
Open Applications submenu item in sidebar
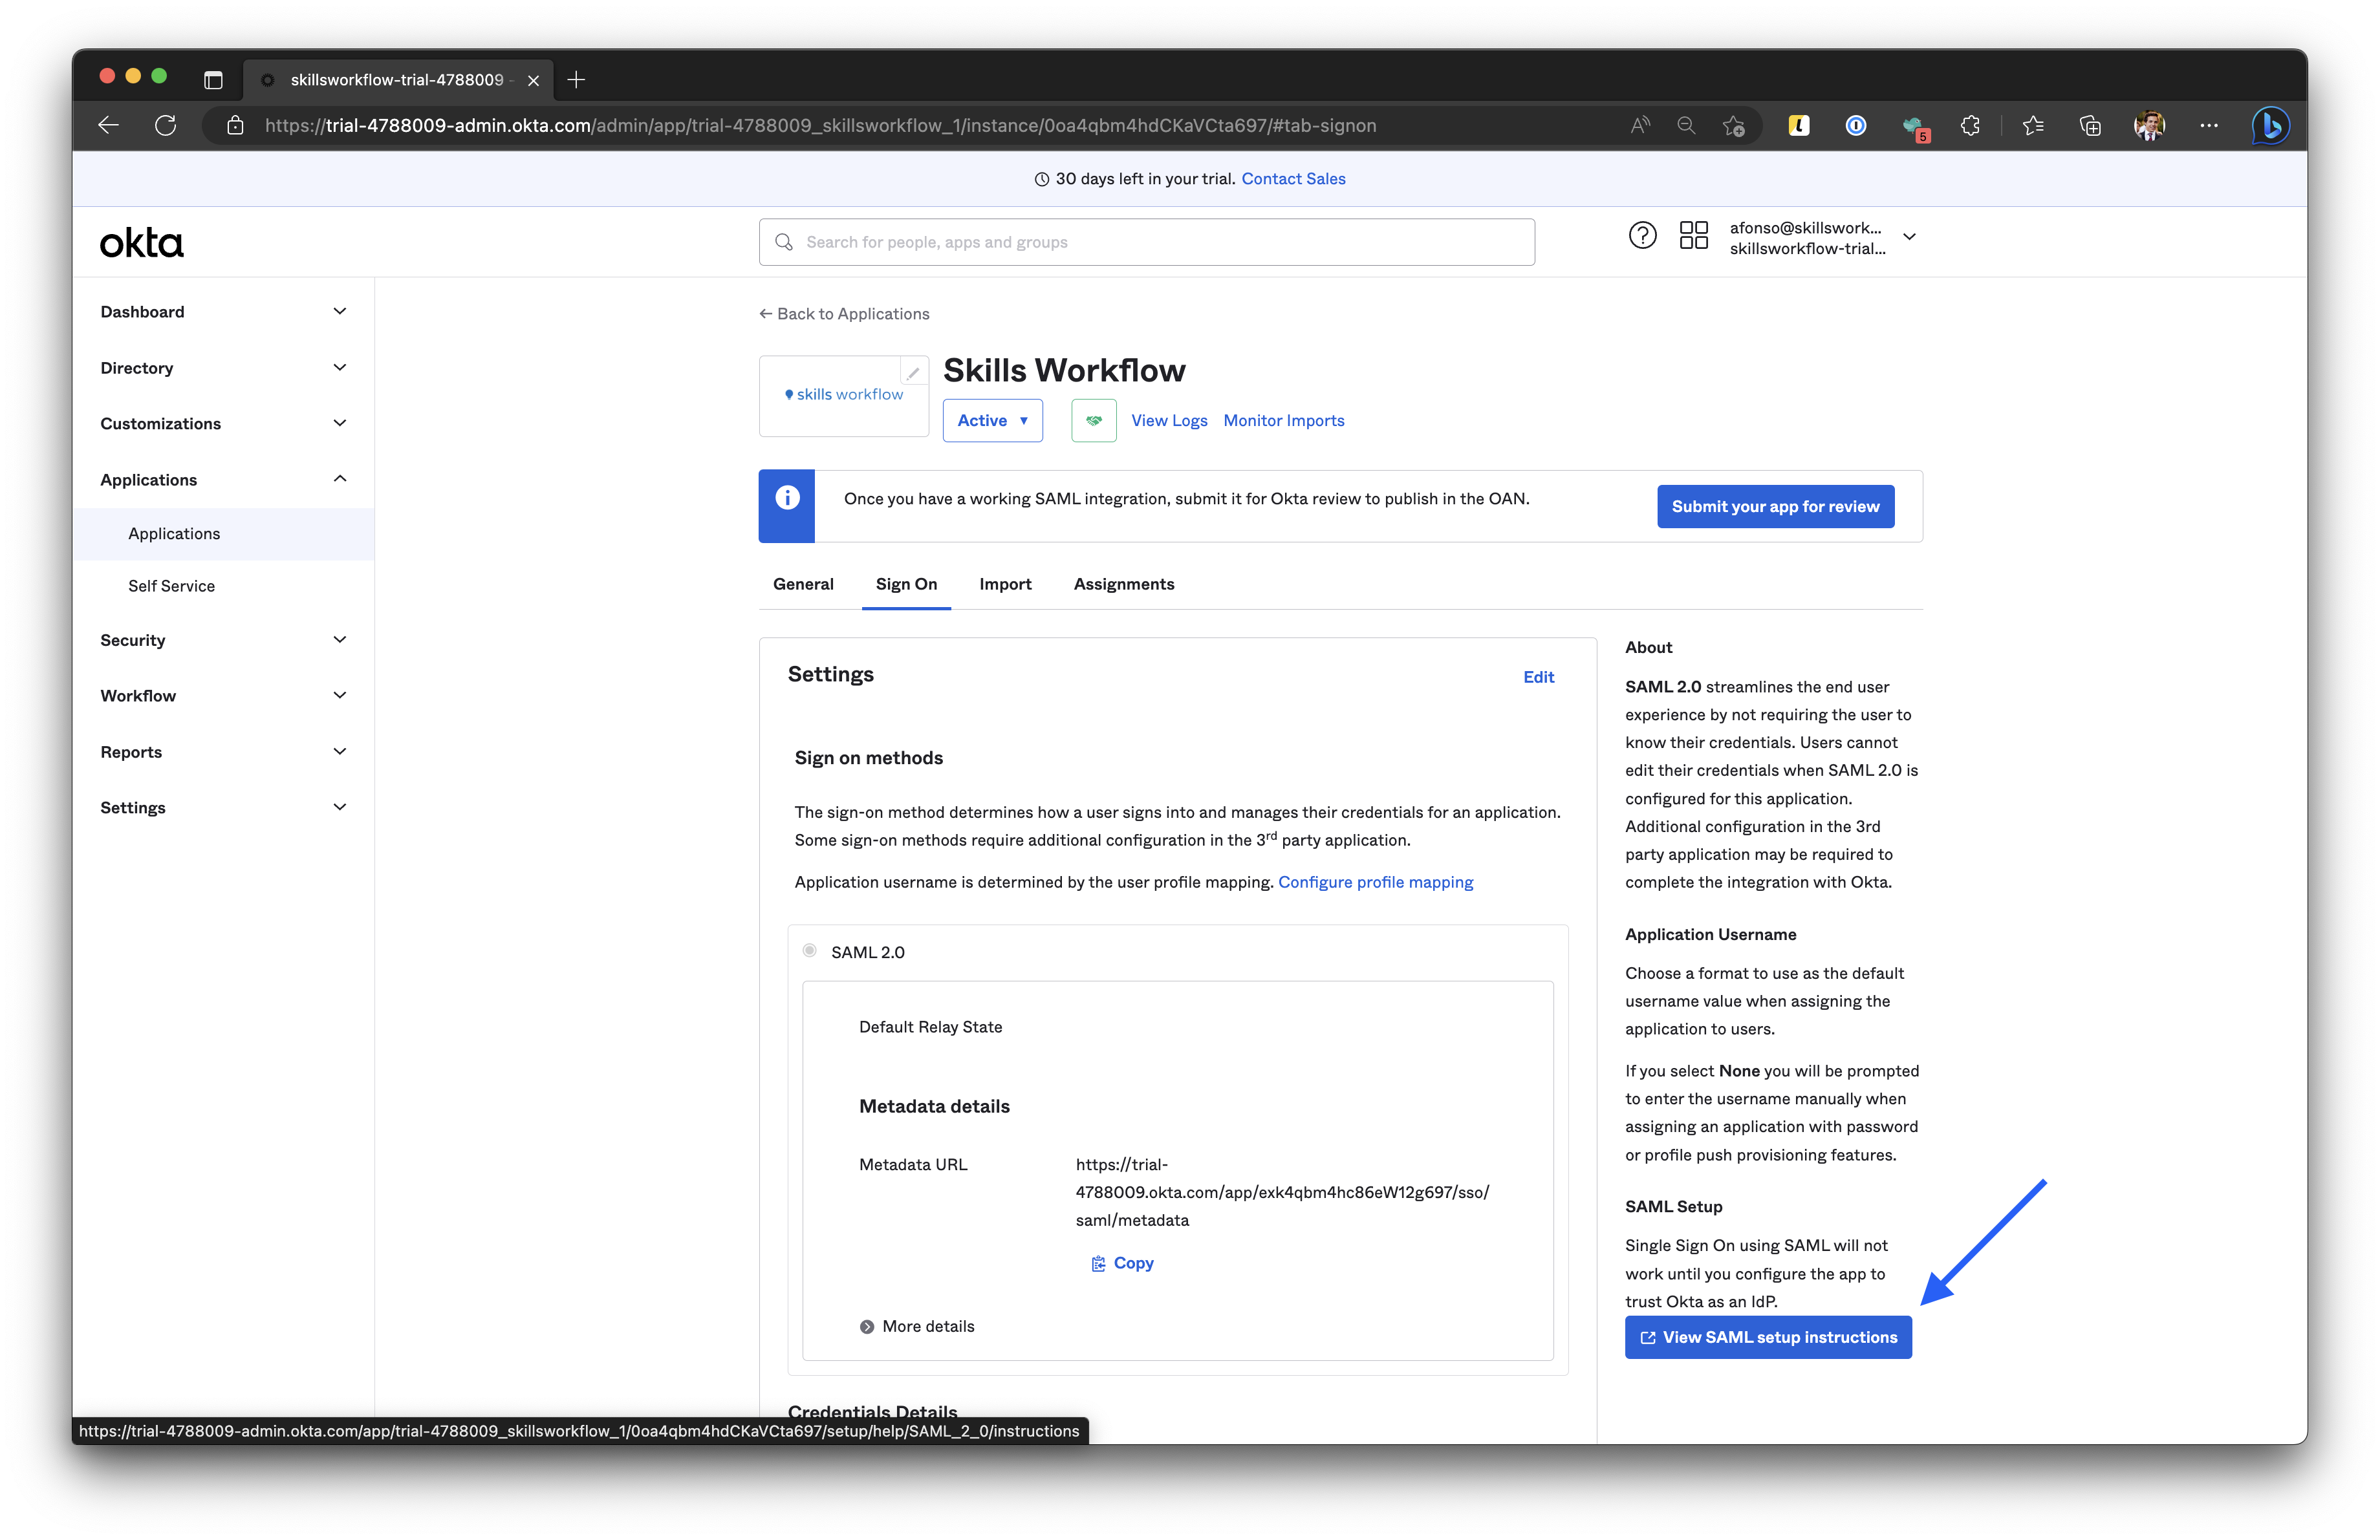(x=224, y=533)
